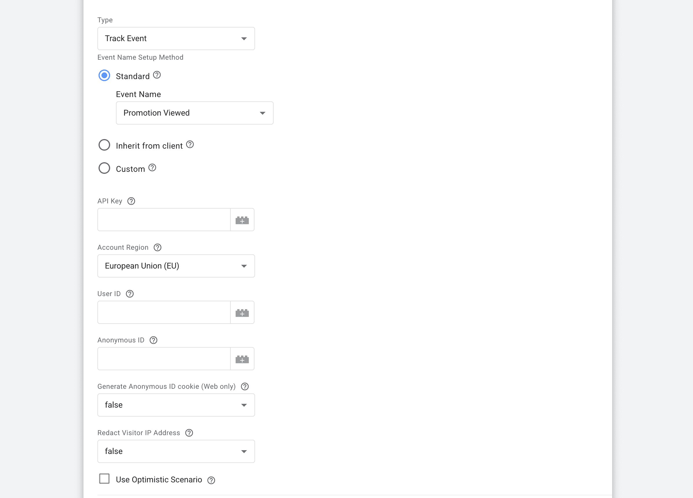Open help for Account Region
Screen dimensions: 693x498
click(x=157, y=247)
